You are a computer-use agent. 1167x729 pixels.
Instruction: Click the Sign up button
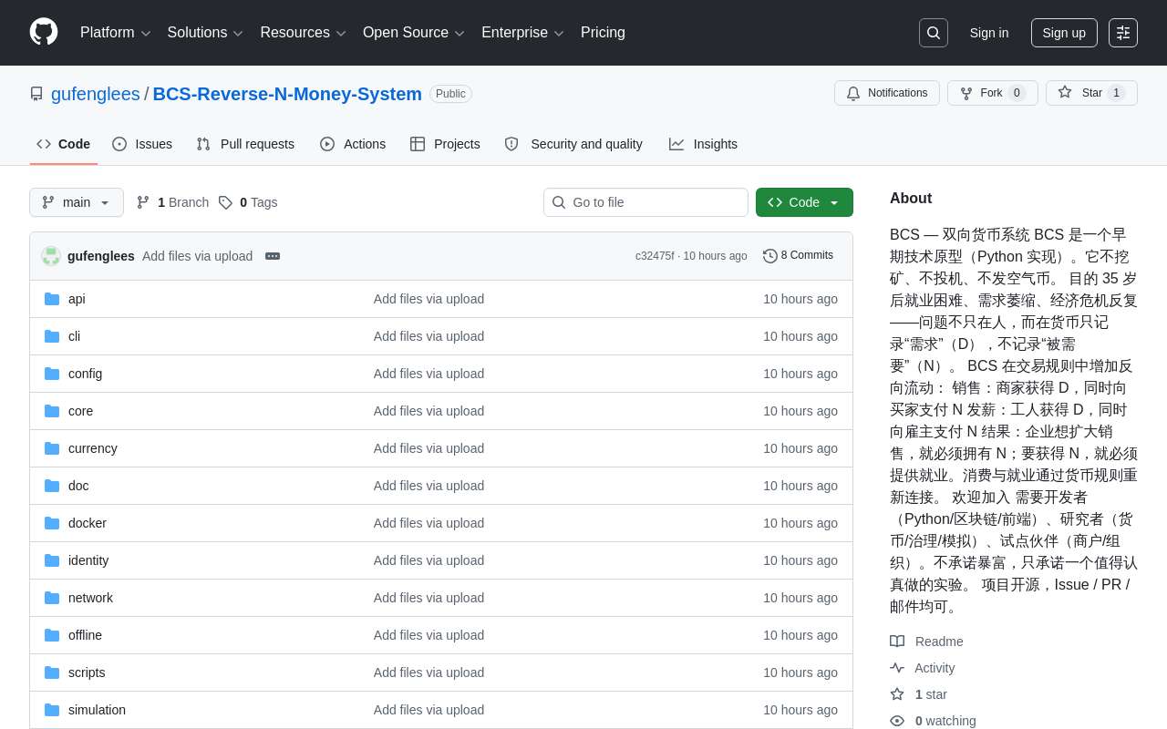[x=1064, y=33]
